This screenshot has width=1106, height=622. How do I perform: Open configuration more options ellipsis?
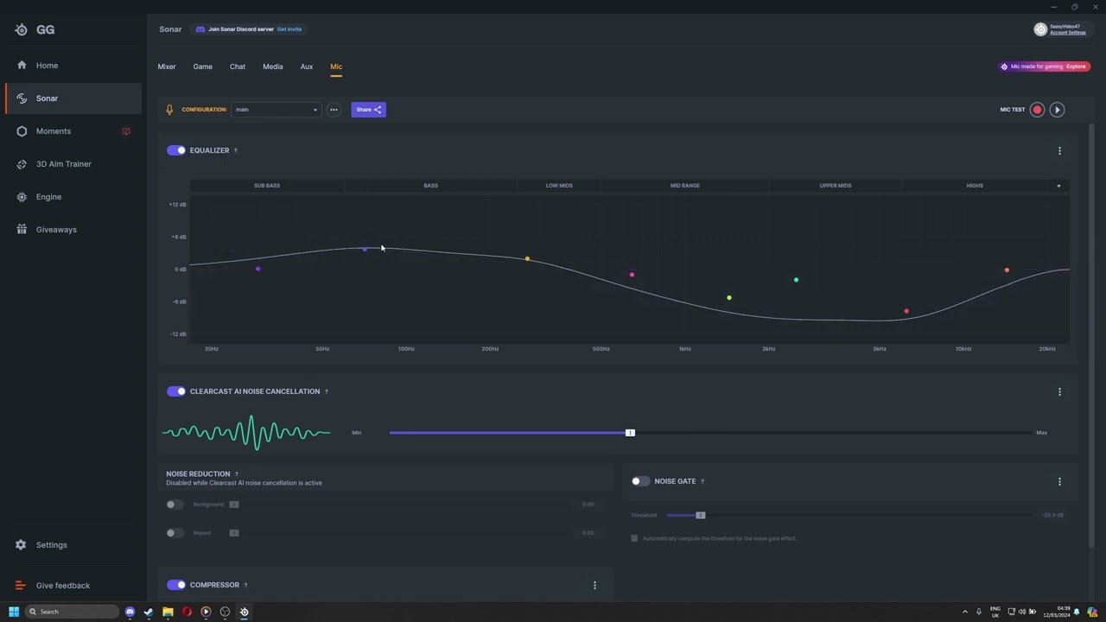pos(334,110)
